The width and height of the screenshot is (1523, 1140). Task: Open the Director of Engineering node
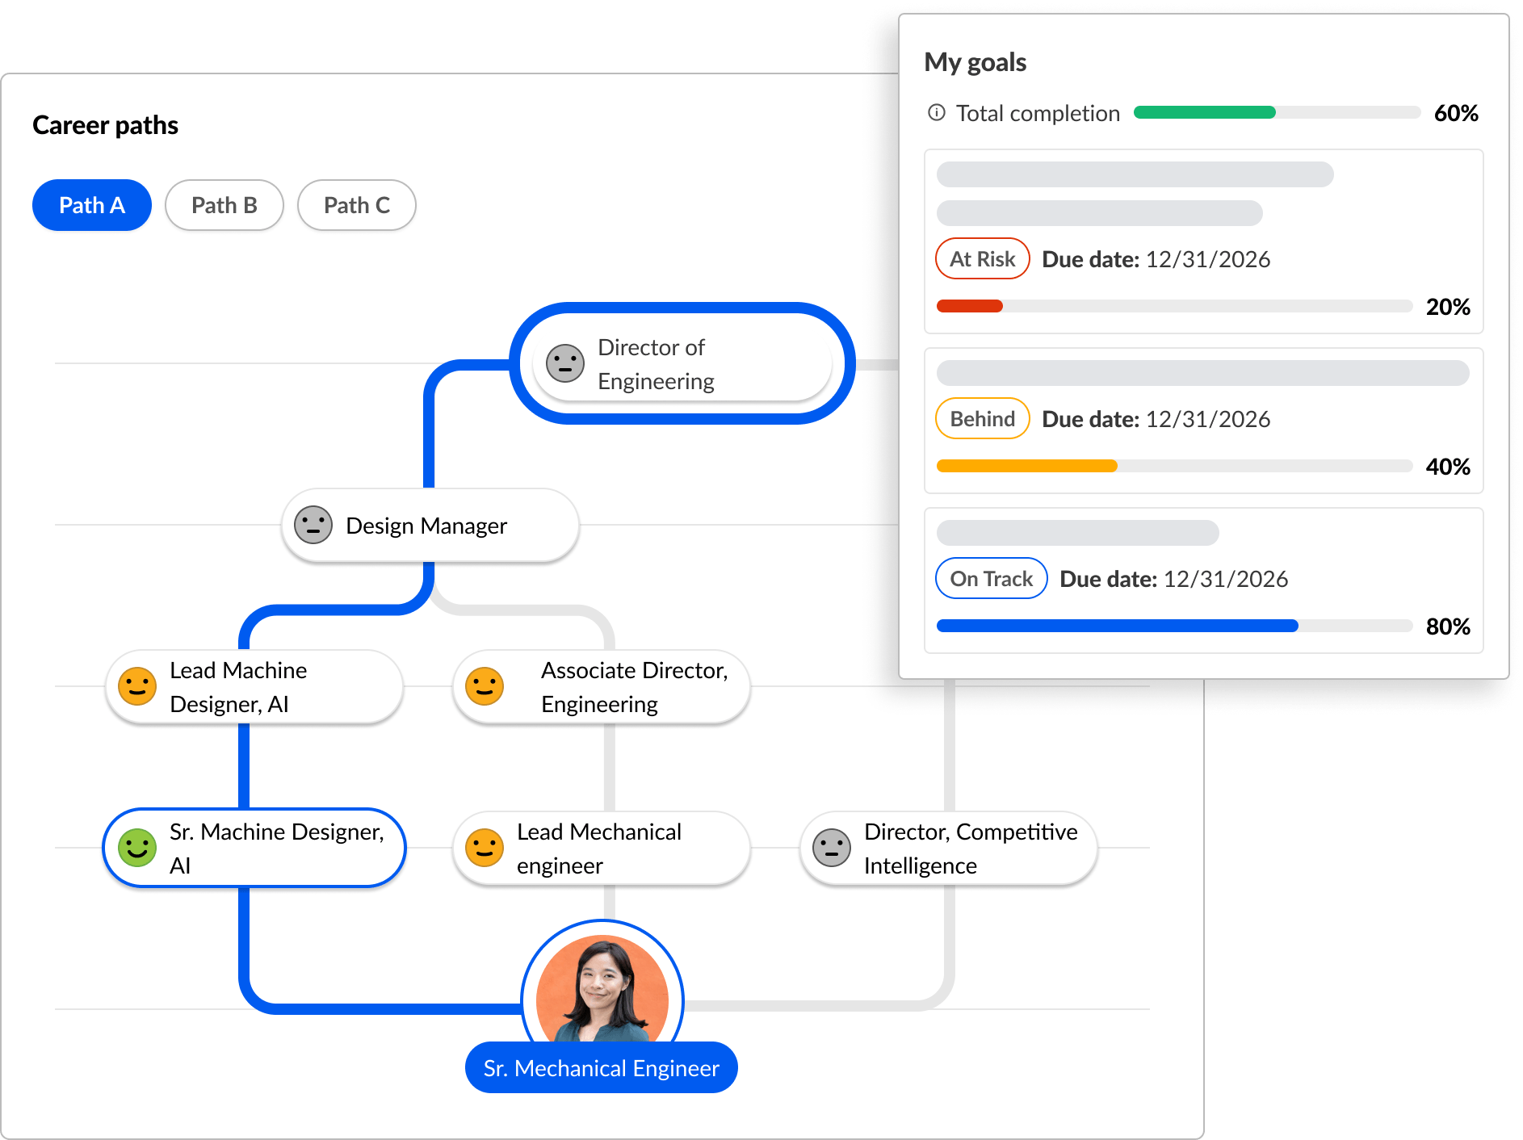click(682, 363)
